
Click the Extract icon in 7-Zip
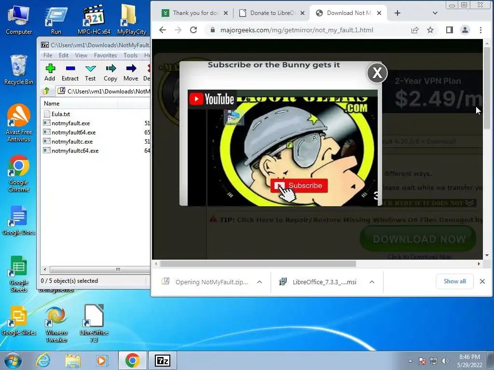point(70,73)
